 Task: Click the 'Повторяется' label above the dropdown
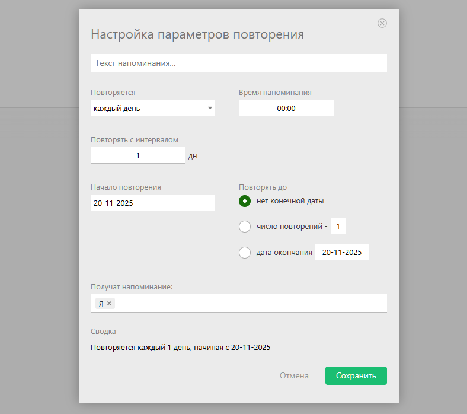pyautogui.click(x=113, y=93)
